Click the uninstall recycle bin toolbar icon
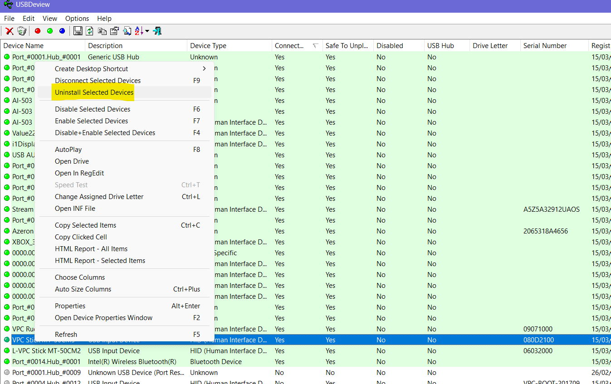The width and height of the screenshot is (611, 384). [22, 31]
